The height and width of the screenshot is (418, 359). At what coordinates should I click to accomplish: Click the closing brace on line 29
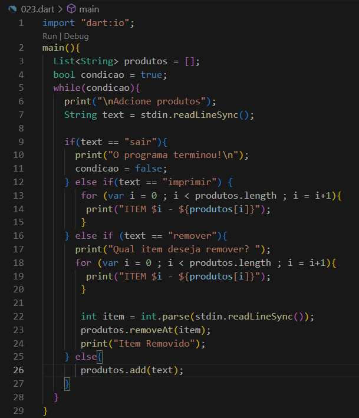[45, 411]
